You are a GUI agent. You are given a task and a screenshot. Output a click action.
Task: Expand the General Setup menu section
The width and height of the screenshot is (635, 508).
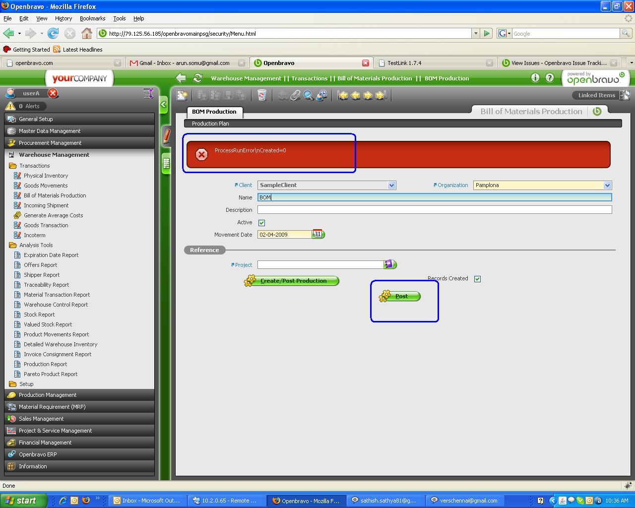click(x=79, y=119)
